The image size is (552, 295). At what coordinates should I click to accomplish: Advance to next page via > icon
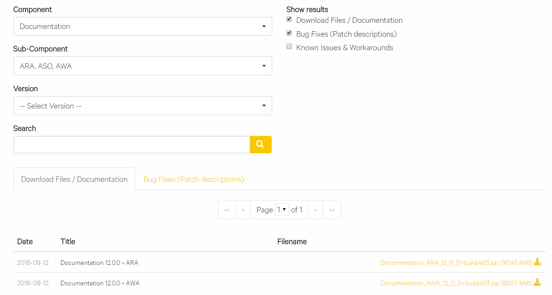tap(315, 209)
